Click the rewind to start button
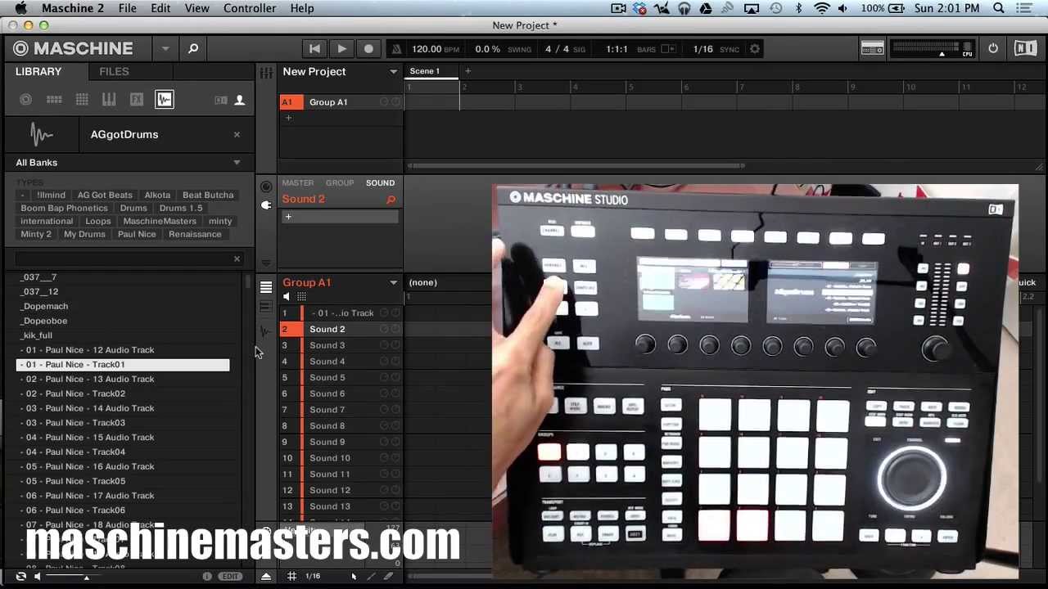The height and width of the screenshot is (589, 1048). [314, 49]
